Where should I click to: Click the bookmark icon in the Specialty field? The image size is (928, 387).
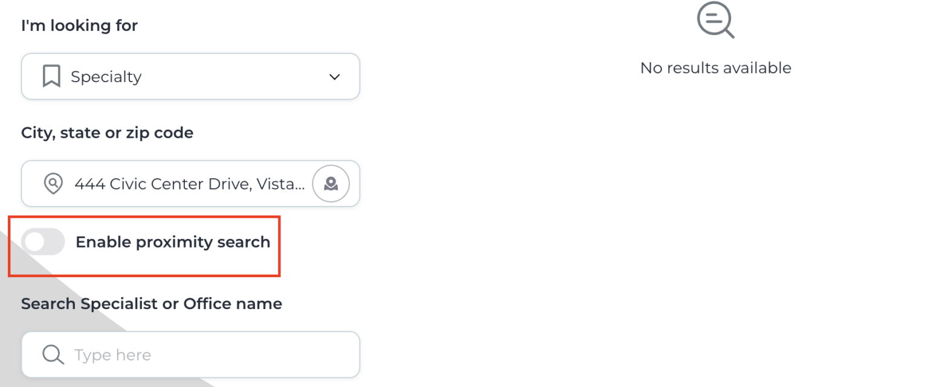click(51, 76)
